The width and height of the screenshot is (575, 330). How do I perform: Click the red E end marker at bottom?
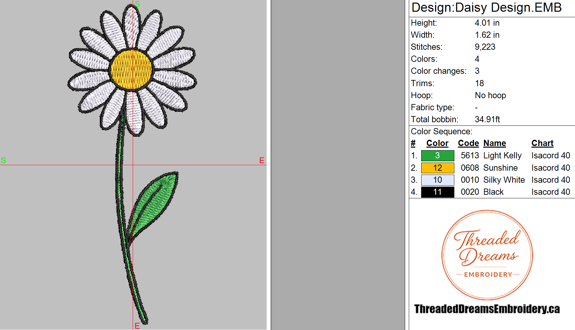pyautogui.click(x=137, y=326)
